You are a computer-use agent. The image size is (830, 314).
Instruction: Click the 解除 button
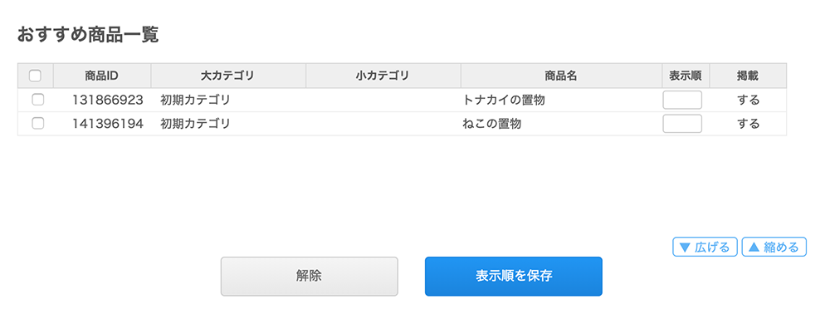309,277
